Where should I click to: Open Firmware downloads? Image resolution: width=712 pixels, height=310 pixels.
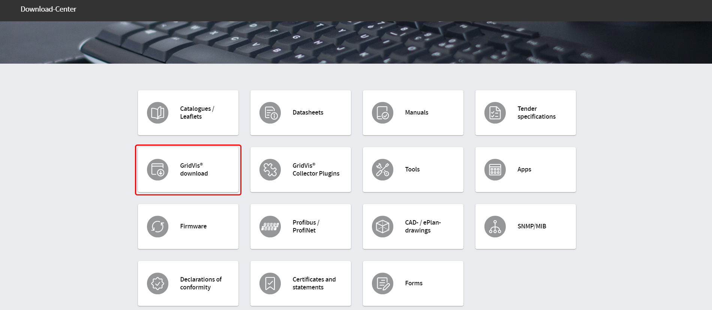(188, 227)
